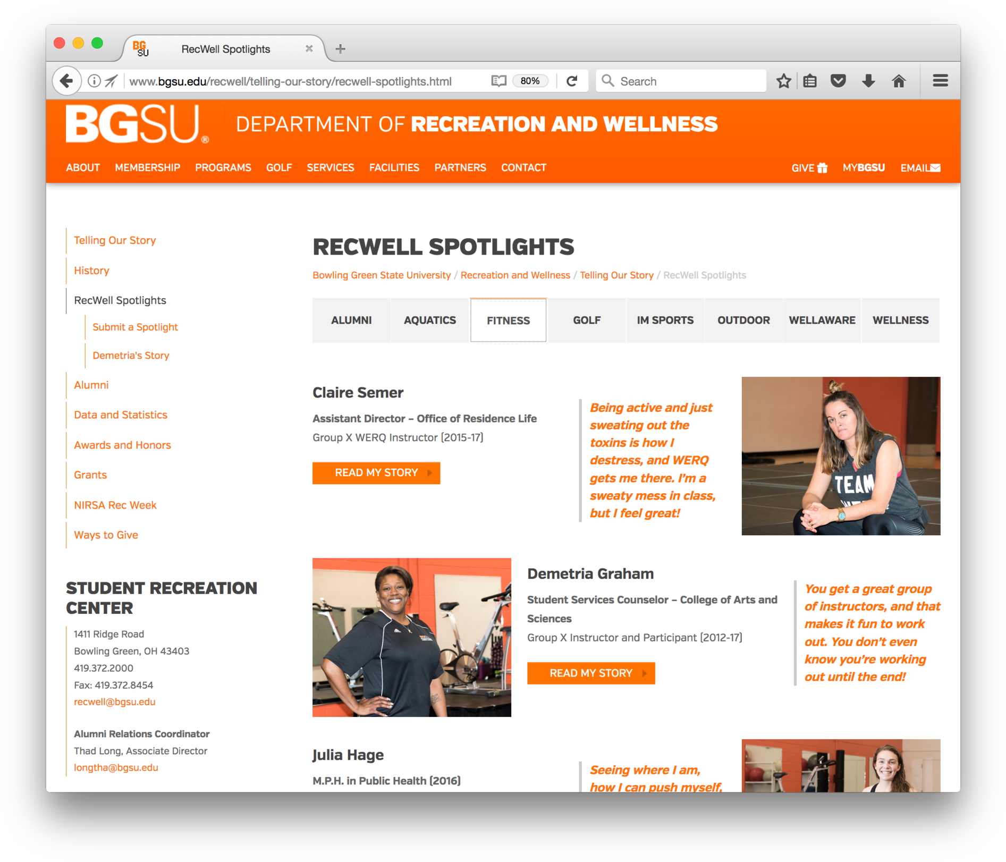Click the macOS green fullscreen button
The width and height of the screenshot is (1006, 862).
tap(97, 43)
